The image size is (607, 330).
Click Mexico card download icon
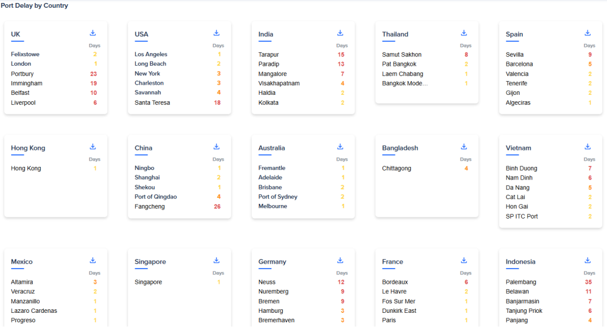click(x=92, y=261)
